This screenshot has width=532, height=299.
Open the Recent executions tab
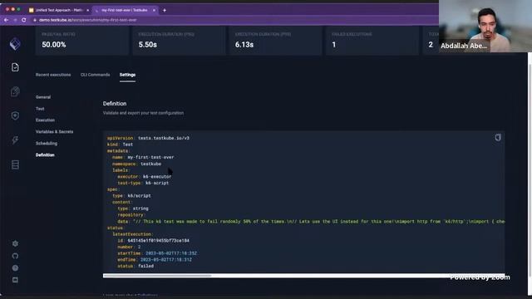click(53, 75)
